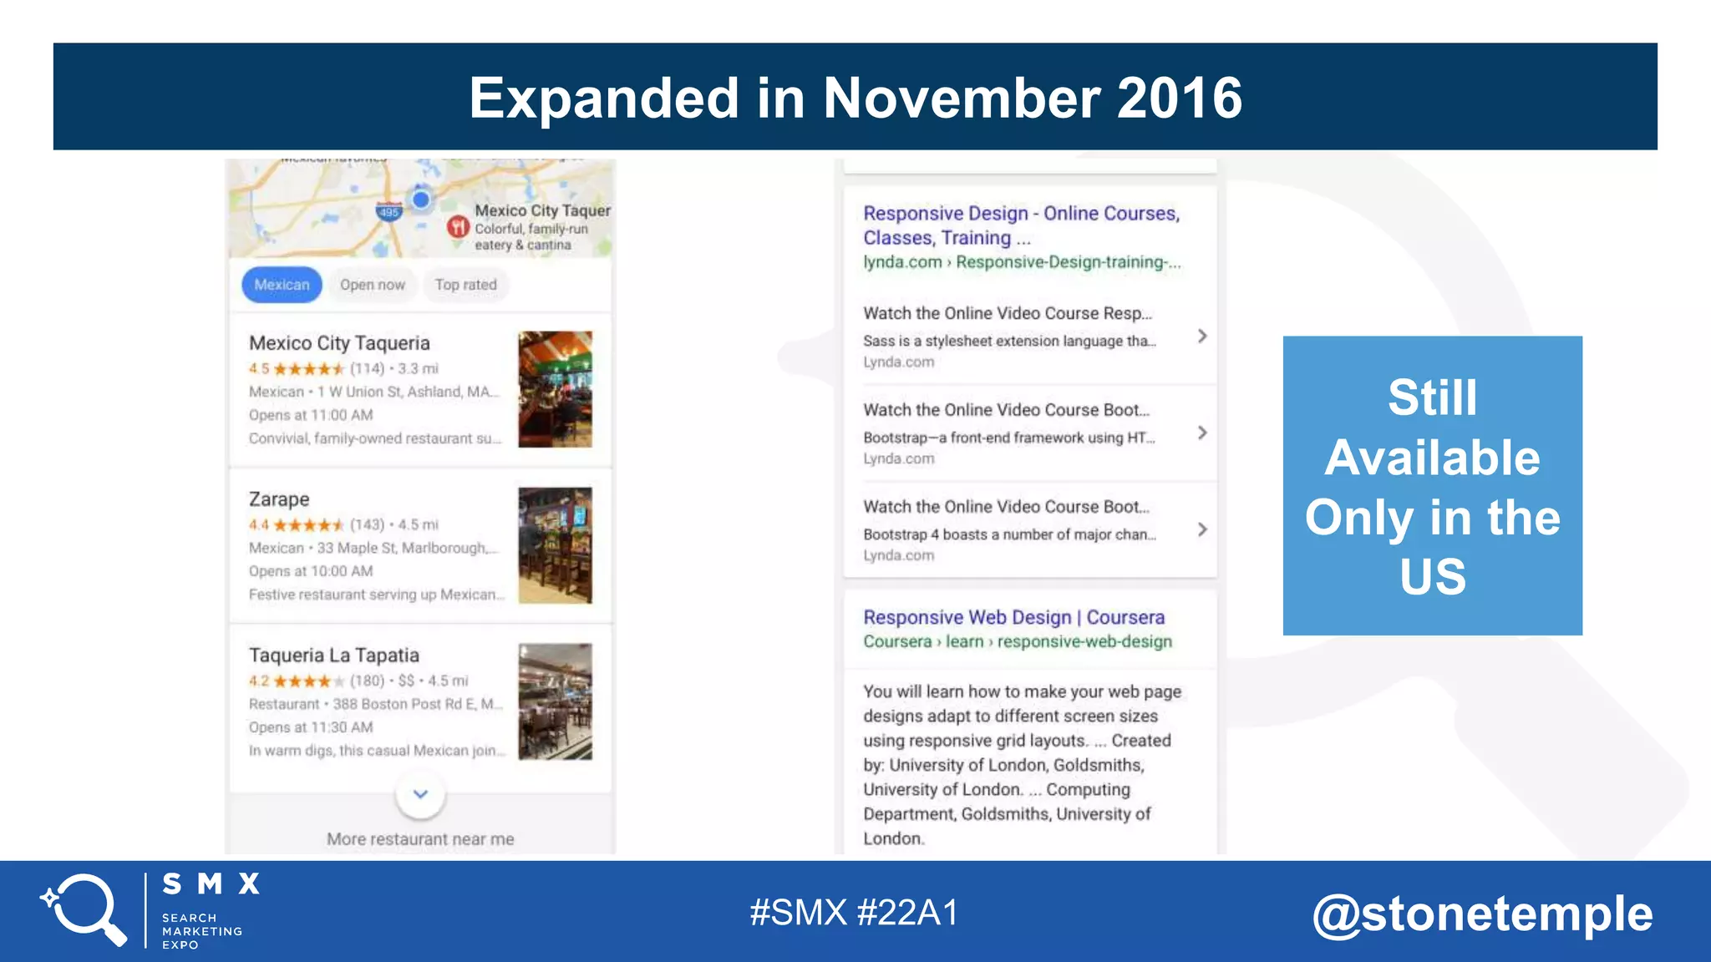Open Responsive Web Design Coursera link

click(x=1013, y=617)
